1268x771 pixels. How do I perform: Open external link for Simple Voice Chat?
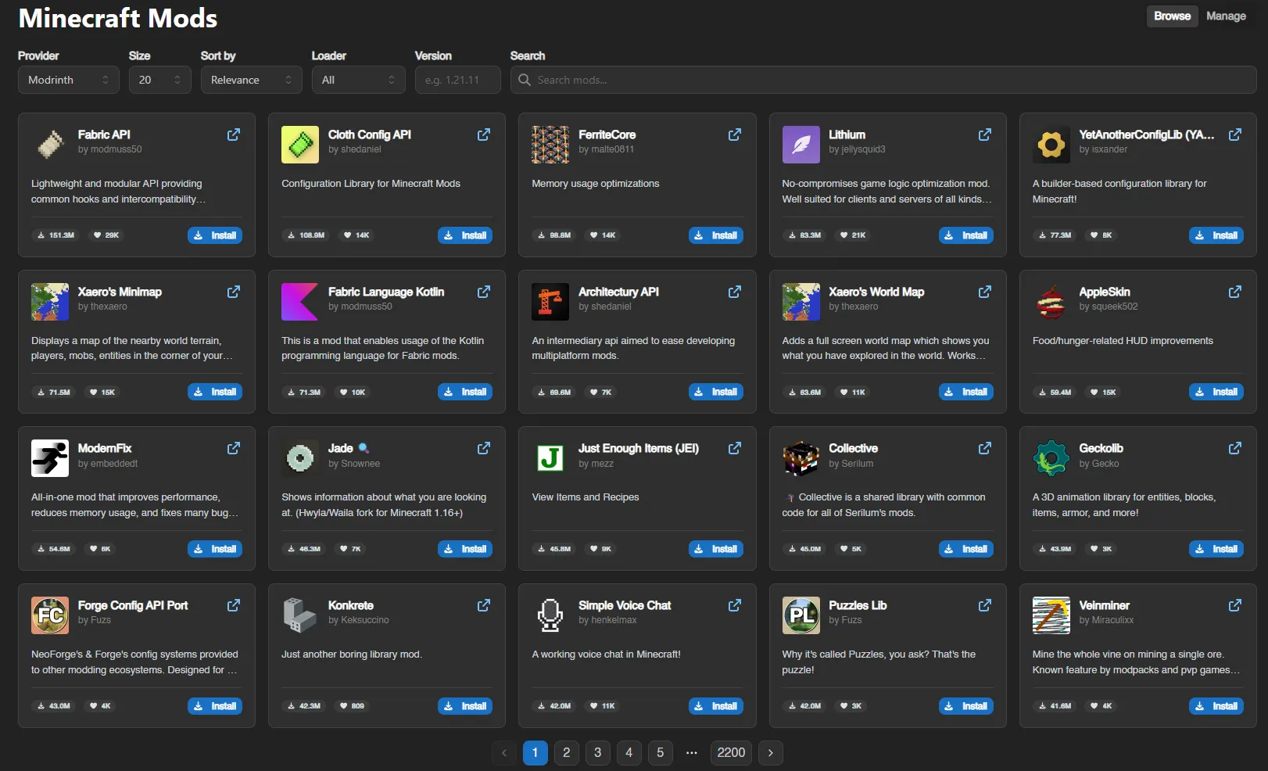click(735, 605)
